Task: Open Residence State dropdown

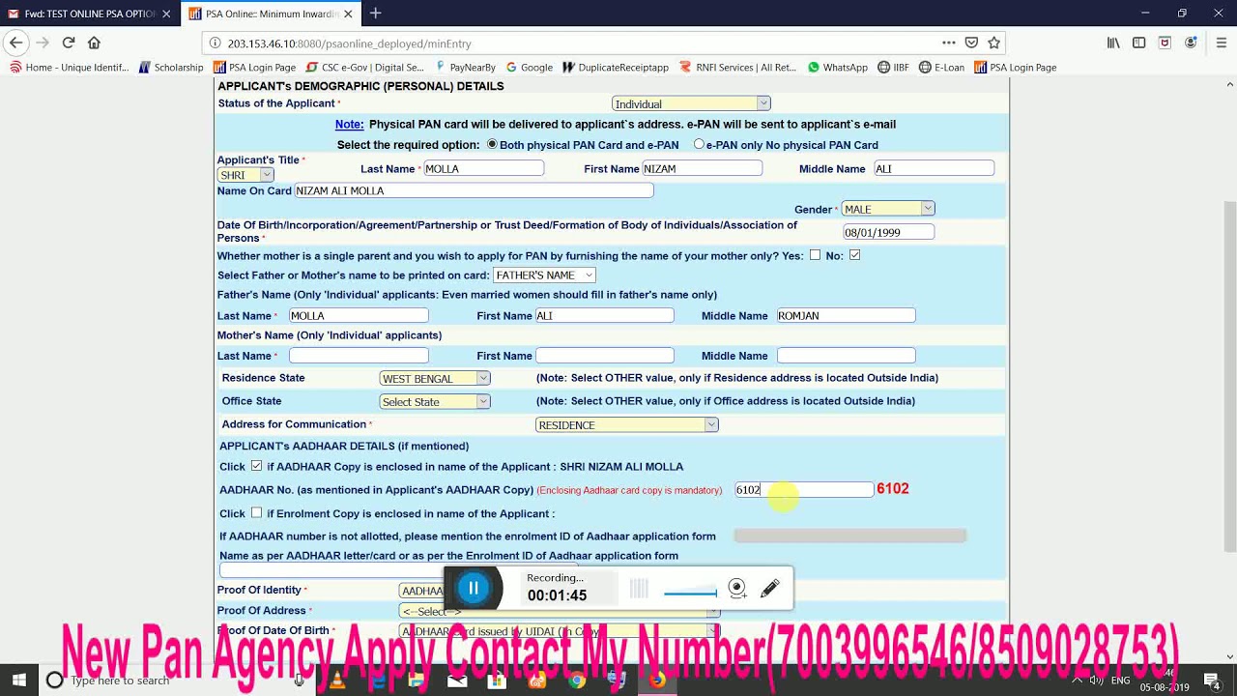Action: click(435, 378)
